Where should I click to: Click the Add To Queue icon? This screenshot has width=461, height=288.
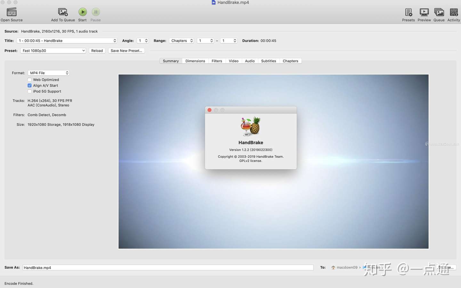(x=63, y=12)
